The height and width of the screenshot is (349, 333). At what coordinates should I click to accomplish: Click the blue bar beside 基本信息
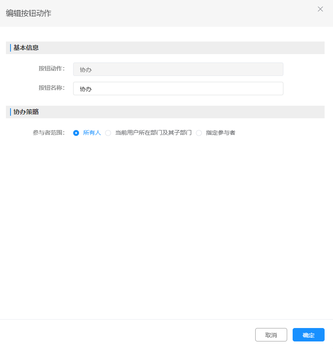pos(11,48)
